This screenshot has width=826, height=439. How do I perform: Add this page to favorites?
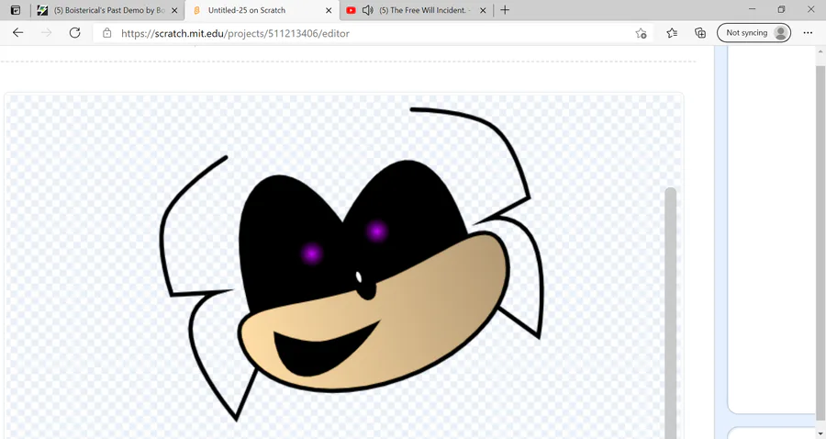(x=641, y=33)
